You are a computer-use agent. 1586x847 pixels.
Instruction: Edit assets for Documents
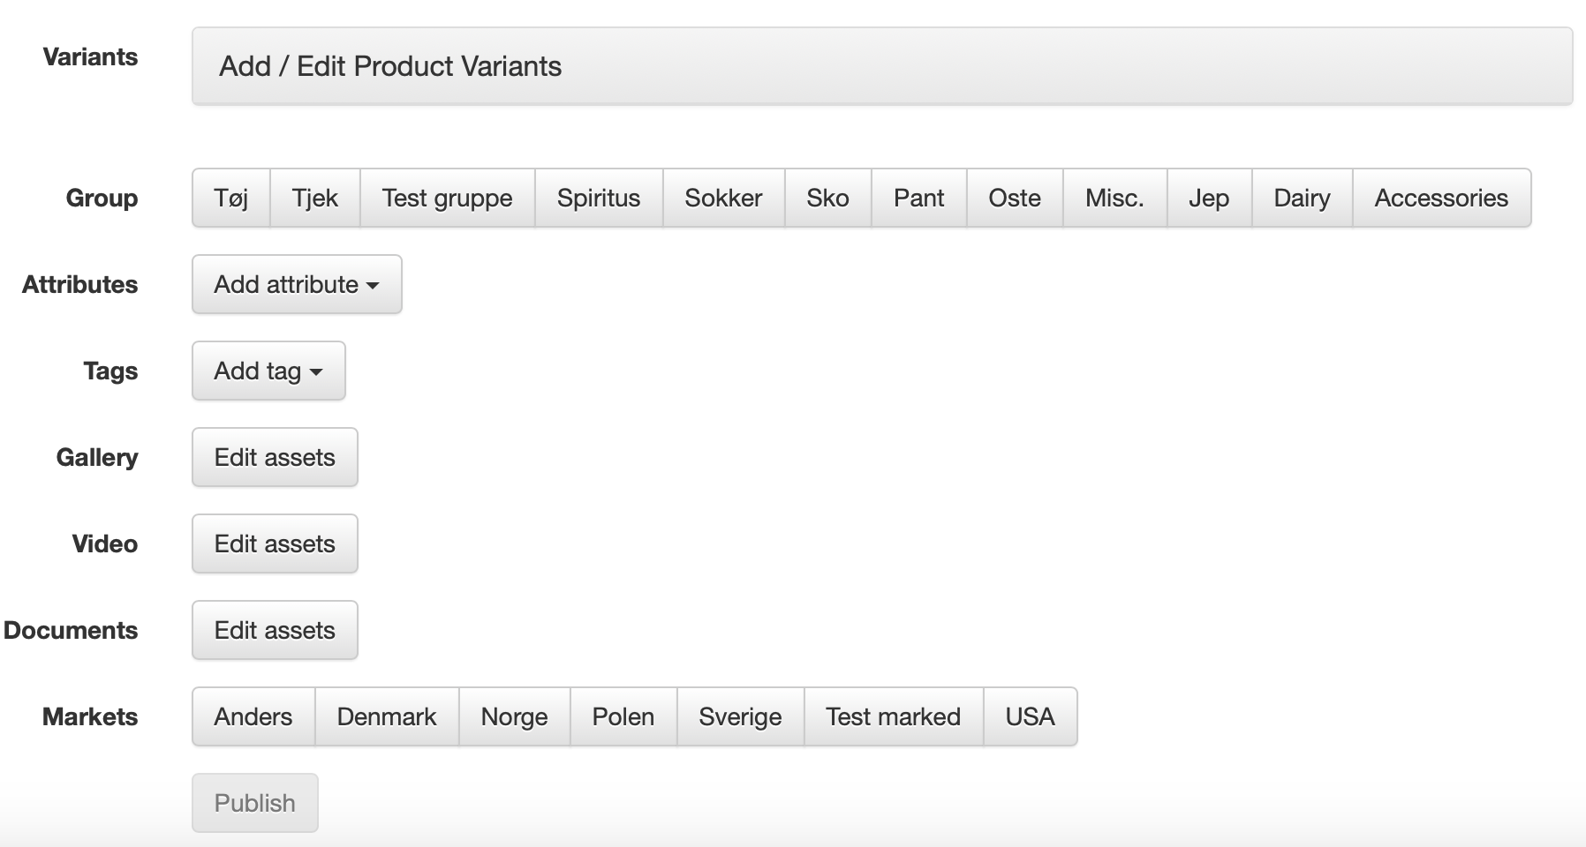(275, 630)
